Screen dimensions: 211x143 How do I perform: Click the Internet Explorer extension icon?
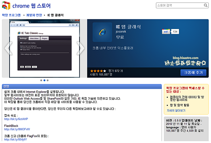tap(102, 32)
